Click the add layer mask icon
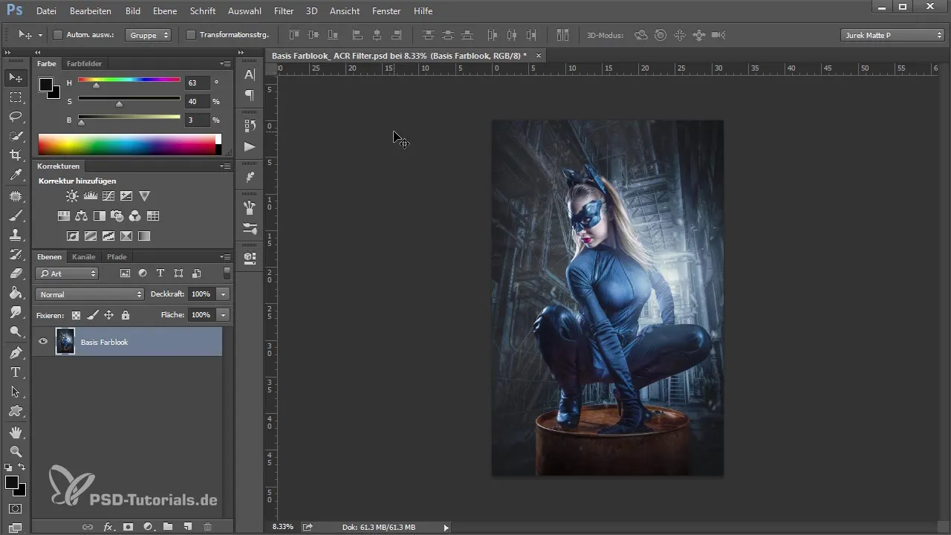This screenshot has width=951, height=535. [x=128, y=526]
